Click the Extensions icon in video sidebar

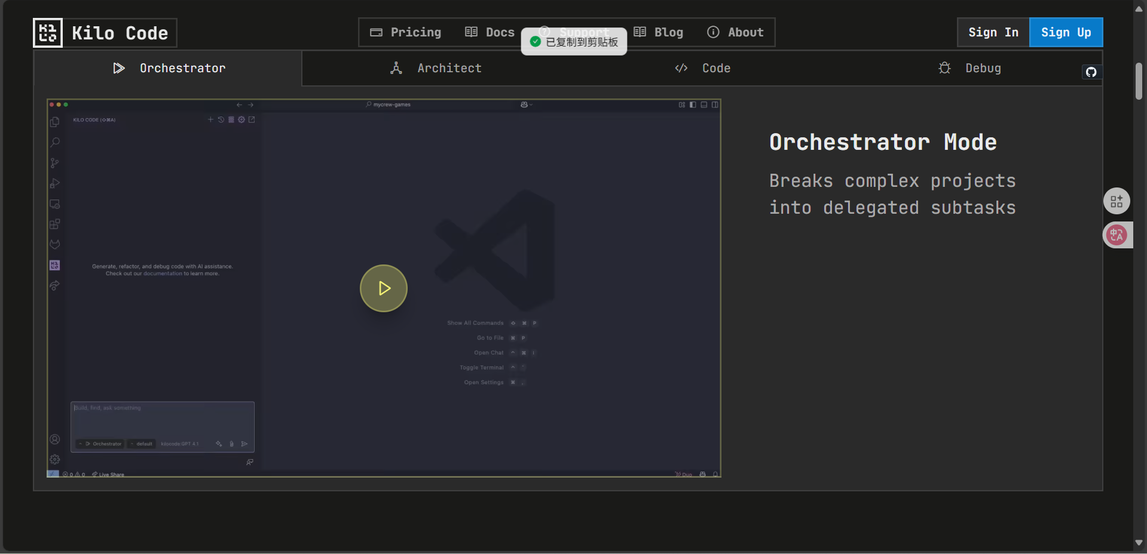(x=55, y=224)
